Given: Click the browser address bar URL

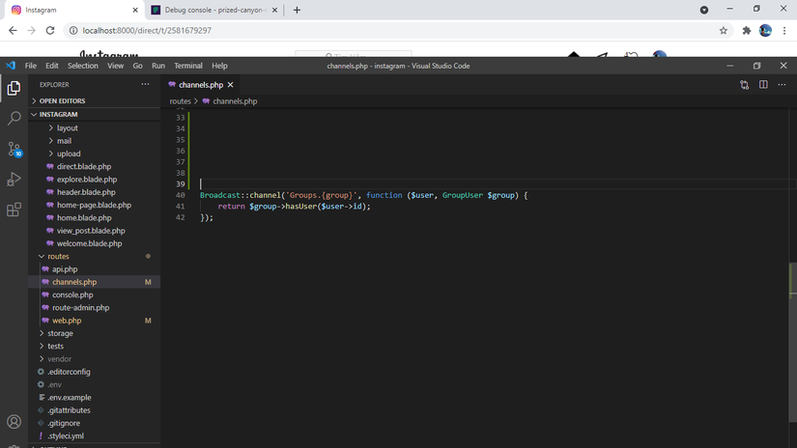Looking at the screenshot, I should (147, 31).
